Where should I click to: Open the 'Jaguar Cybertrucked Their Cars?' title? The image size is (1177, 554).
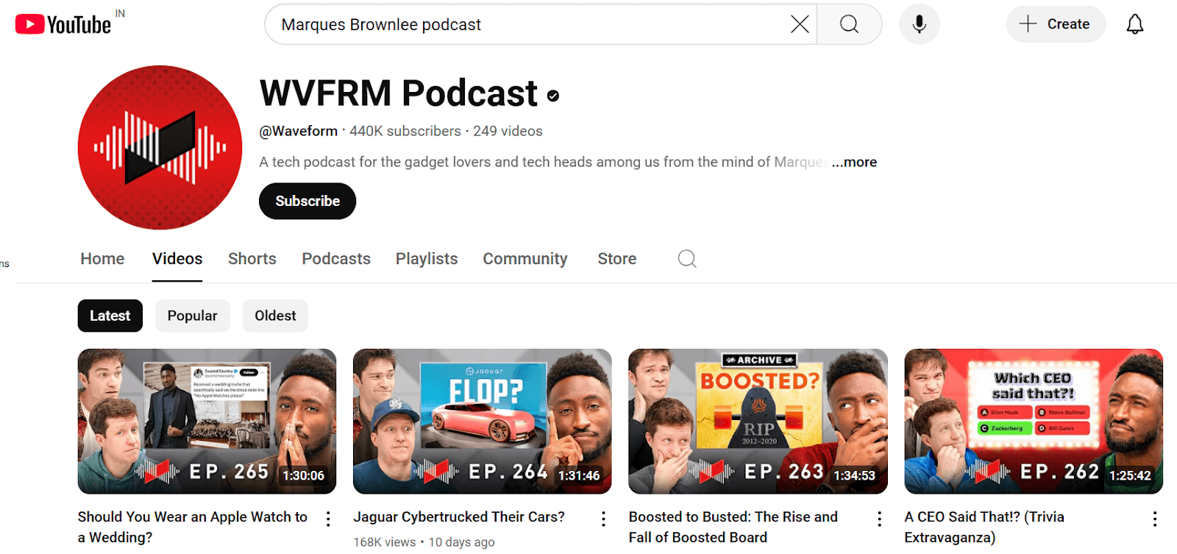459,517
